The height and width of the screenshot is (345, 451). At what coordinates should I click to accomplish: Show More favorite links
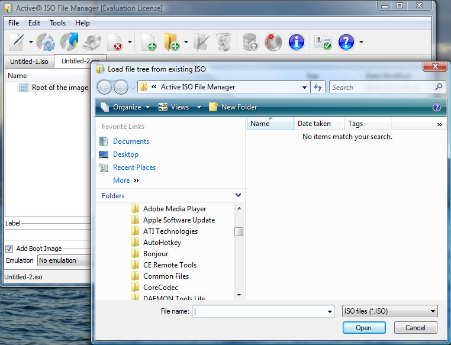(125, 180)
